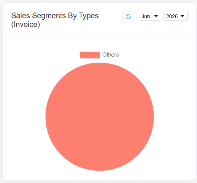Viewport: 197px width, 183px height.
Task: Click center of the salmon pie chart
Action: pos(100,117)
